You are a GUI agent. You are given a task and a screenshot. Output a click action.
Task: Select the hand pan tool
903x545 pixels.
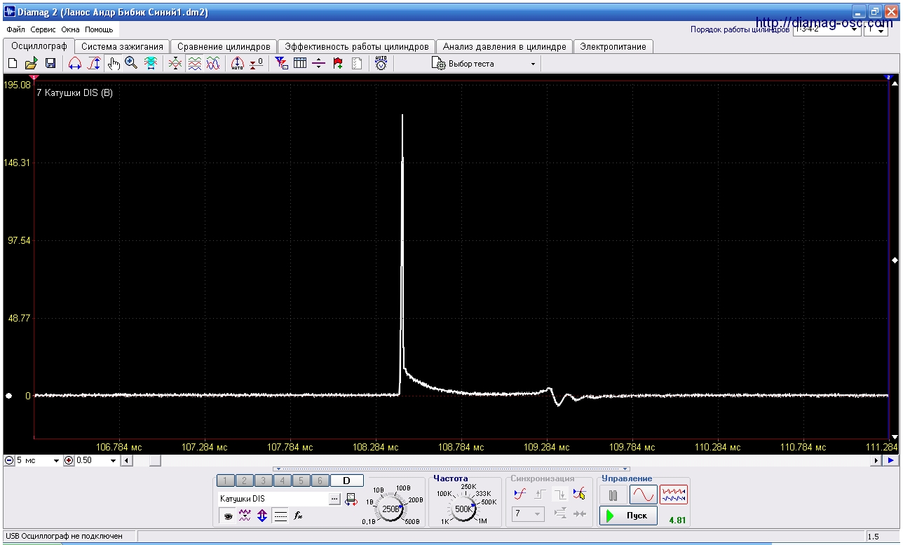[114, 64]
